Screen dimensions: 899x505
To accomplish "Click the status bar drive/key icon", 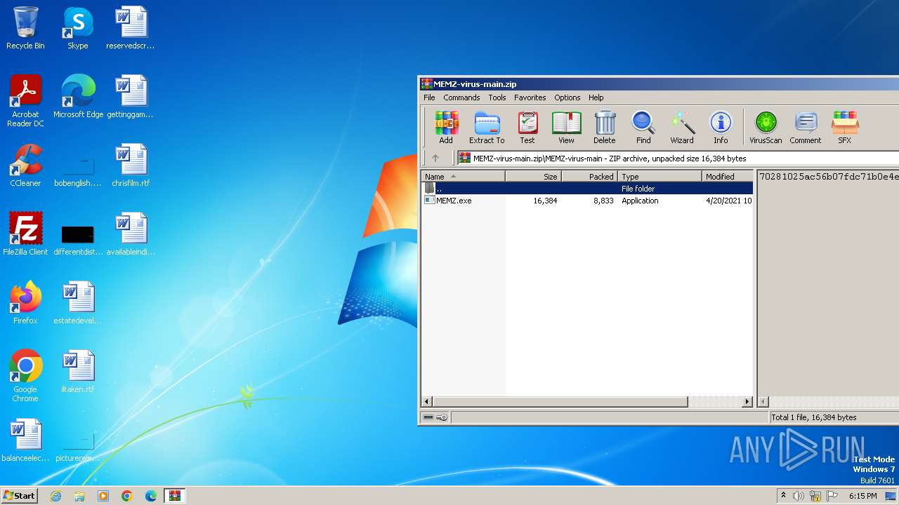I will [435, 417].
